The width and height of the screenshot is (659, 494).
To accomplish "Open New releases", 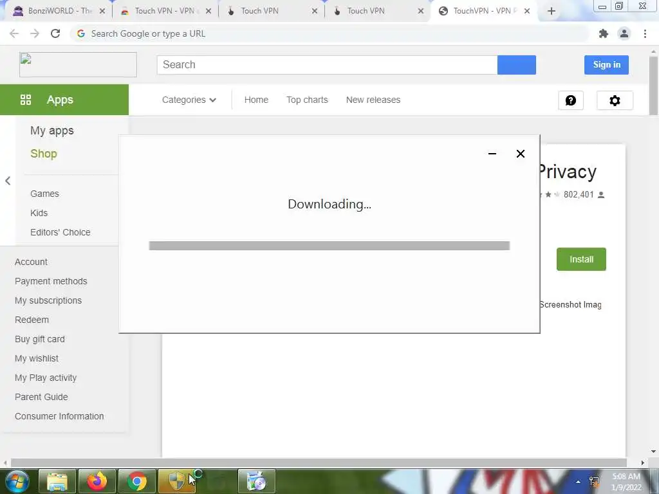I will (x=373, y=100).
